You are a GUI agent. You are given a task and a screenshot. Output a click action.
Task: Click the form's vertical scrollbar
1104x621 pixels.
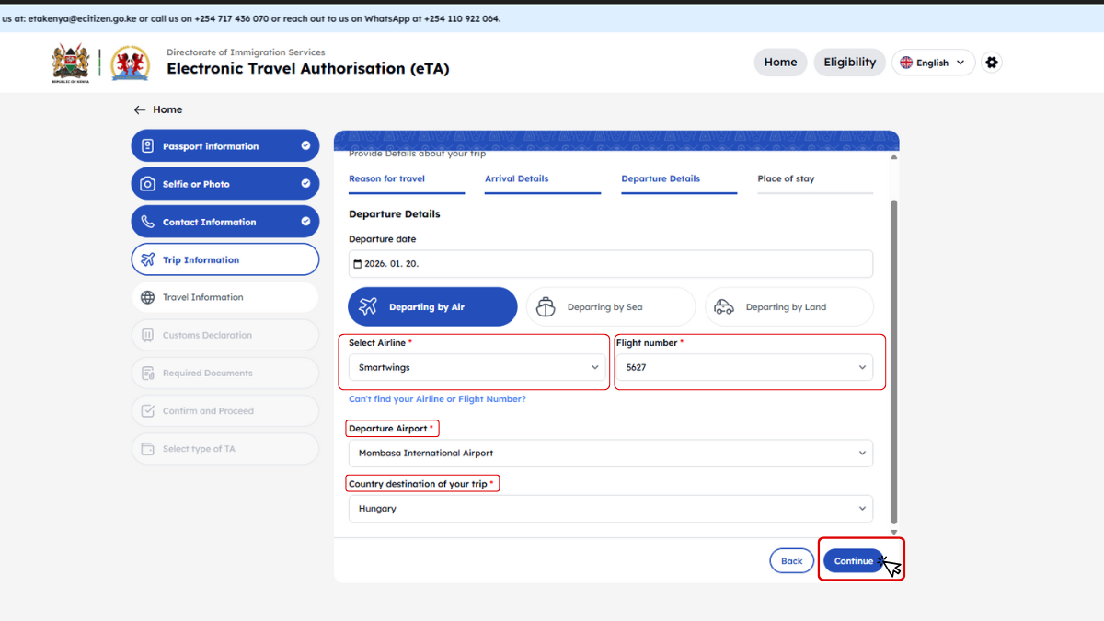point(893,359)
